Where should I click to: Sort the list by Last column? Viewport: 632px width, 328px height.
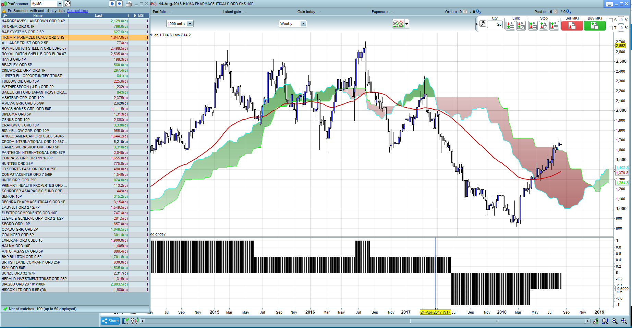(x=98, y=15)
